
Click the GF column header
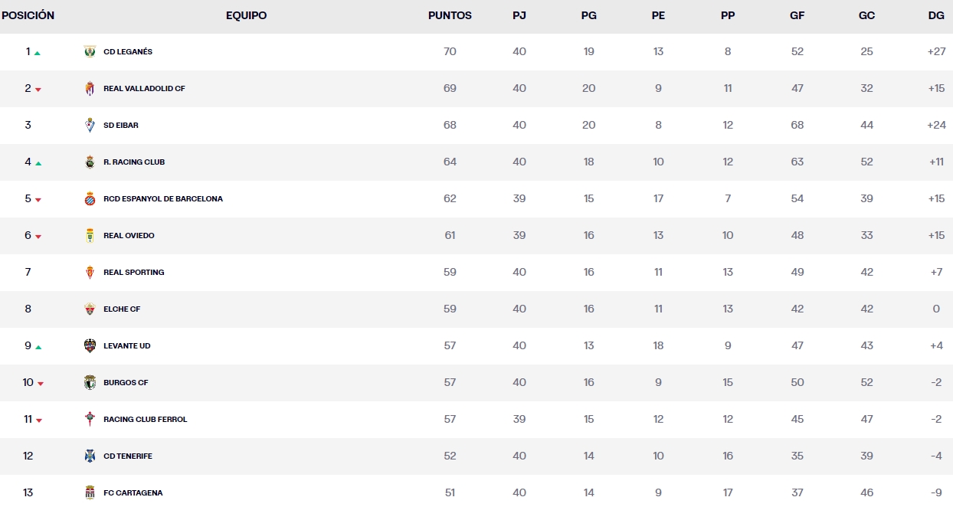pyautogui.click(x=797, y=15)
